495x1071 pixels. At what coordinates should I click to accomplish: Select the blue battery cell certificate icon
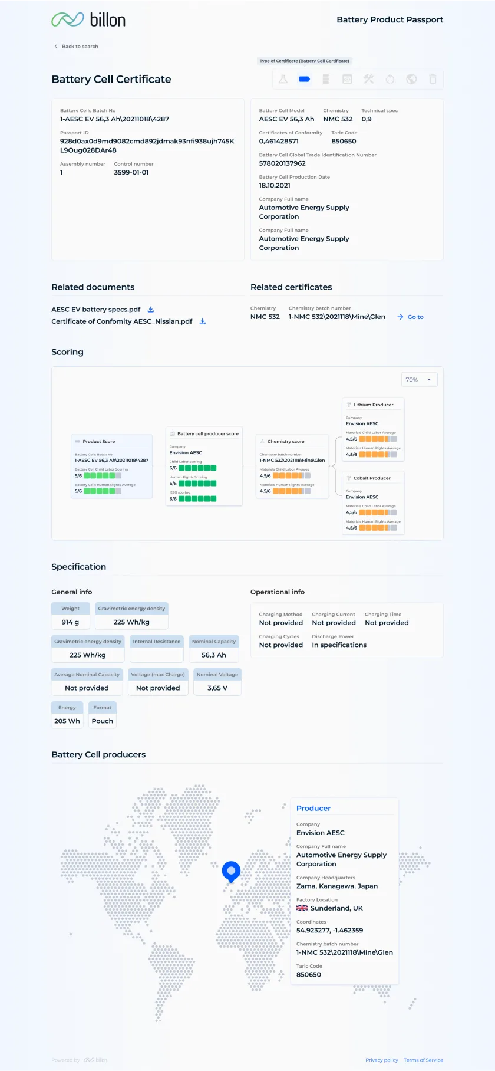(x=305, y=79)
